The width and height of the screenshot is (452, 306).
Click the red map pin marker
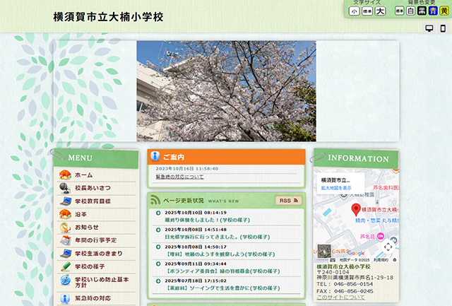point(357,210)
